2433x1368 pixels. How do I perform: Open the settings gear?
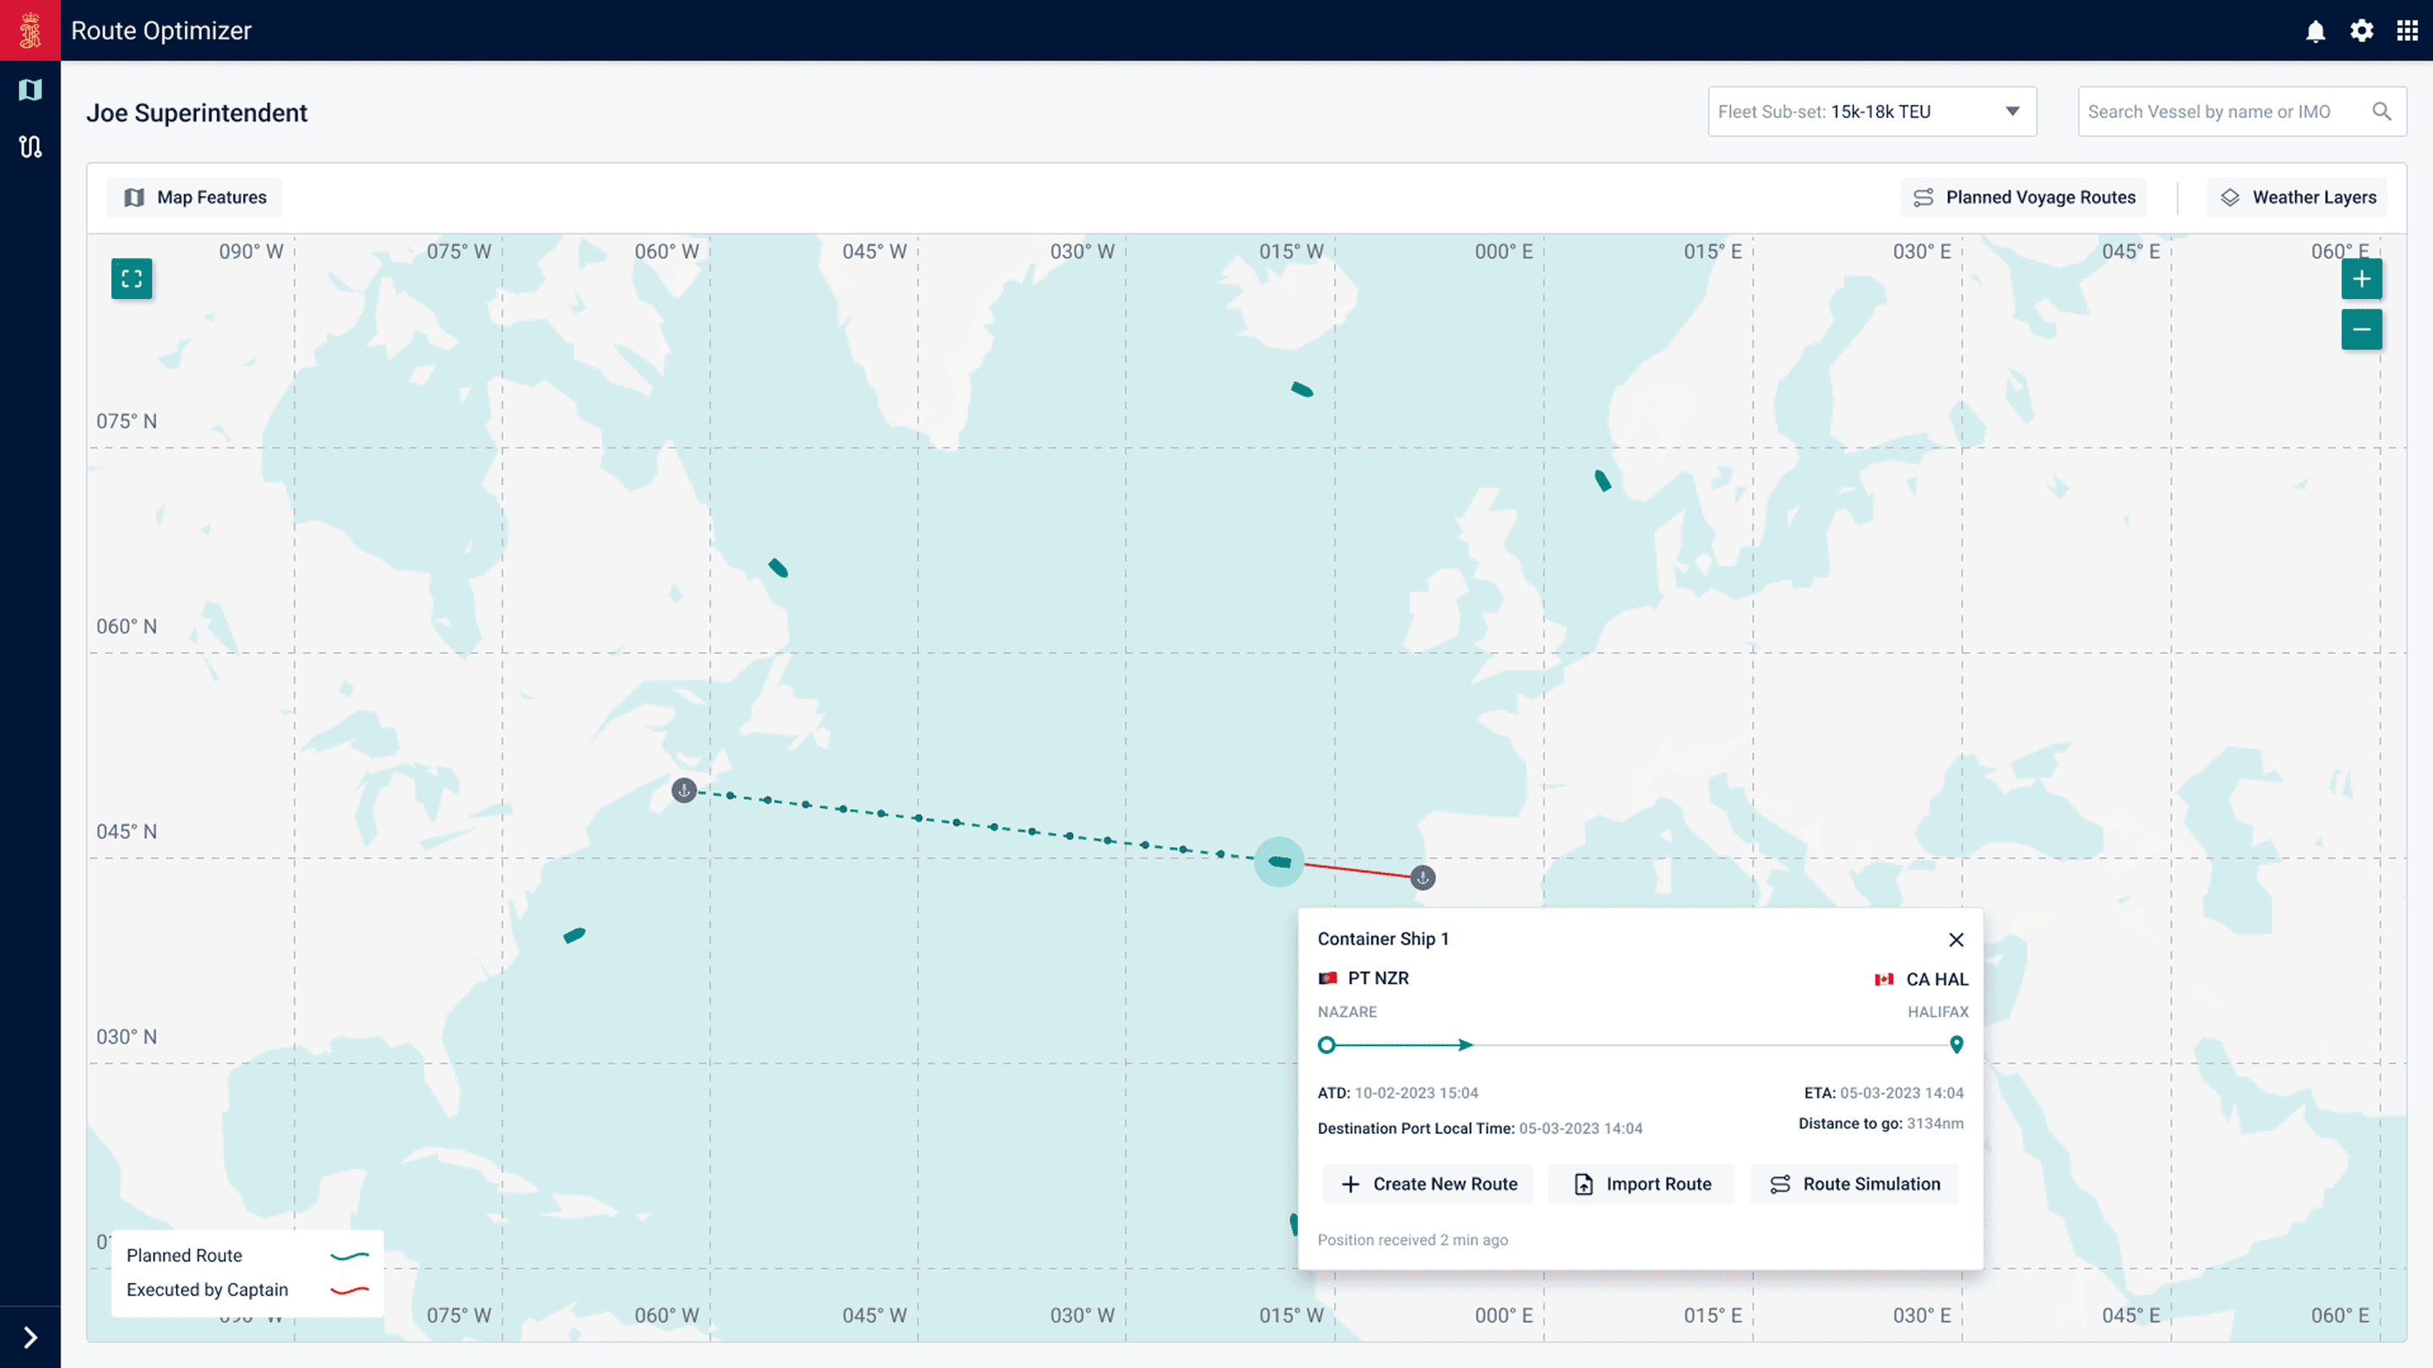[x=2361, y=31]
